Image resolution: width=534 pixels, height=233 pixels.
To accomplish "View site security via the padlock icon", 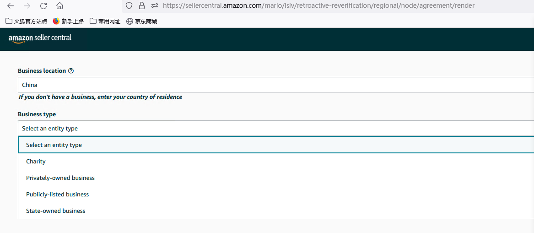I will 142,5.
